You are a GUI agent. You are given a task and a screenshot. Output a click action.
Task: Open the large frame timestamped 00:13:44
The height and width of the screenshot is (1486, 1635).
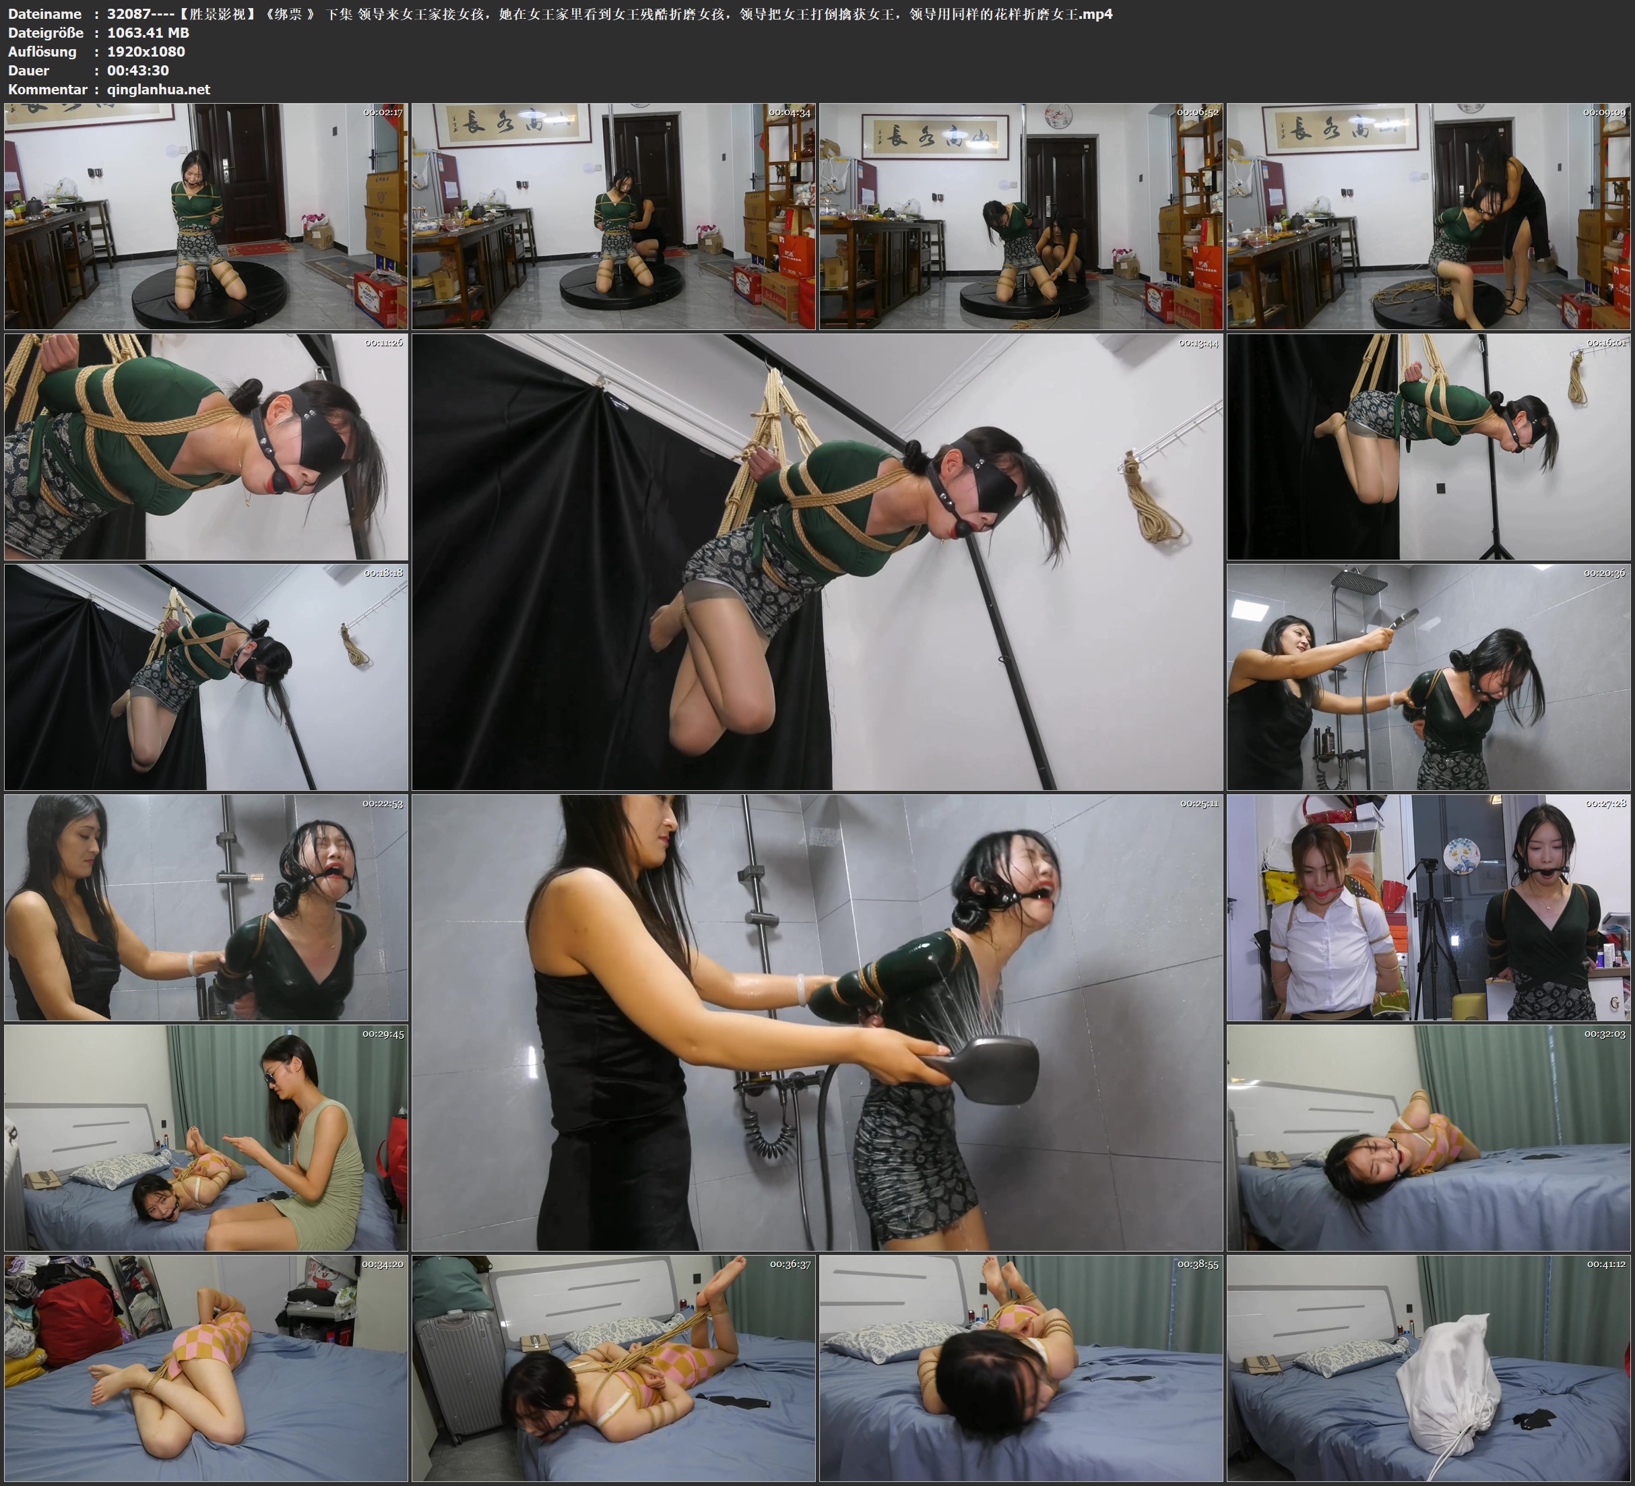[x=816, y=561]
